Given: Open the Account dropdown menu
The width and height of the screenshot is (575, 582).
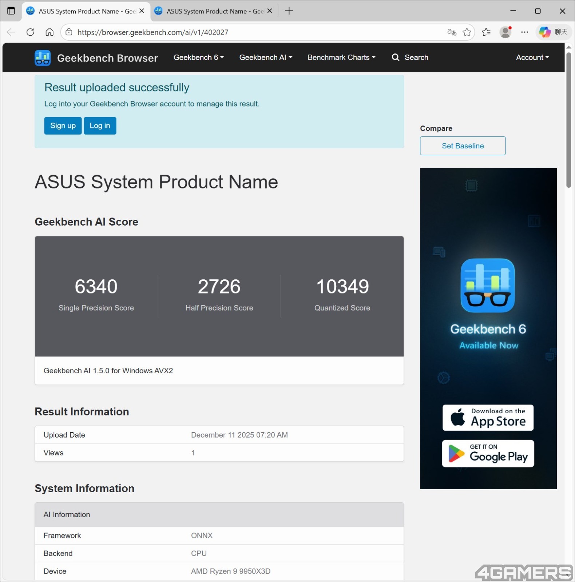Looking at the screenshot, I should click(532, 57).
